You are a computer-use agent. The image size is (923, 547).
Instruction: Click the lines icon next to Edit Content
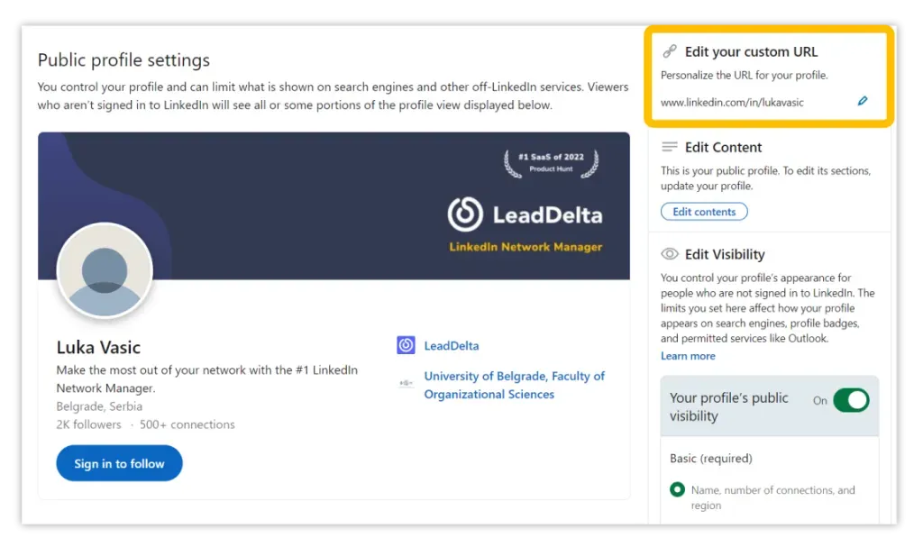670,147
